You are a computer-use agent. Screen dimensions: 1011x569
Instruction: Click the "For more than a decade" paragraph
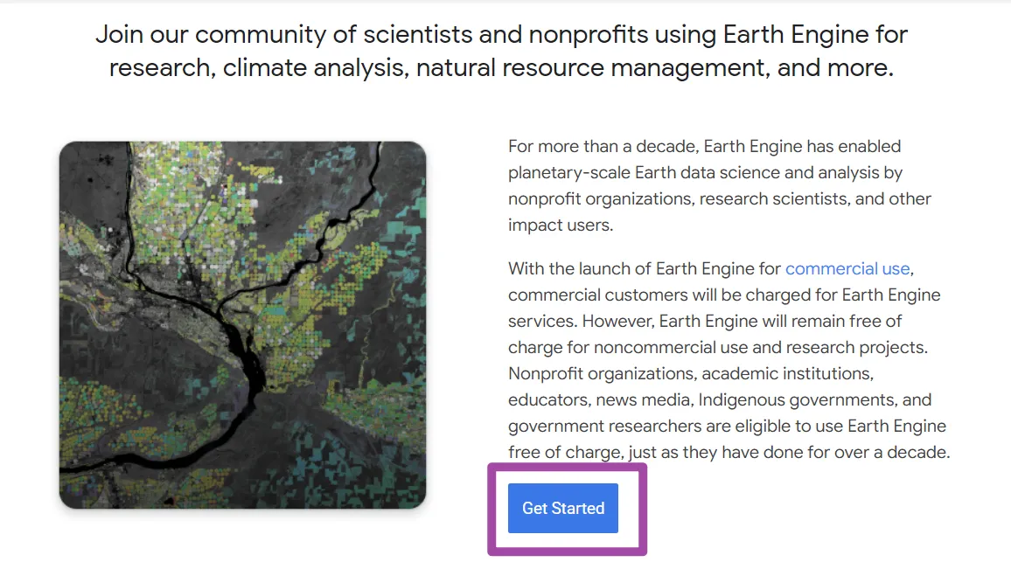tap(719, 185)
